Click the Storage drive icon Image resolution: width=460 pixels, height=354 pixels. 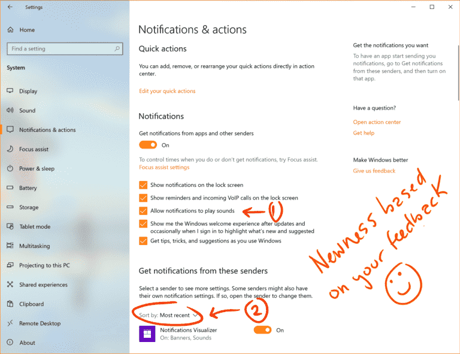coord(10,207)
